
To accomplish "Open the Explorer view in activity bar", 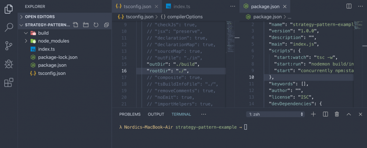I will (9, 9).
